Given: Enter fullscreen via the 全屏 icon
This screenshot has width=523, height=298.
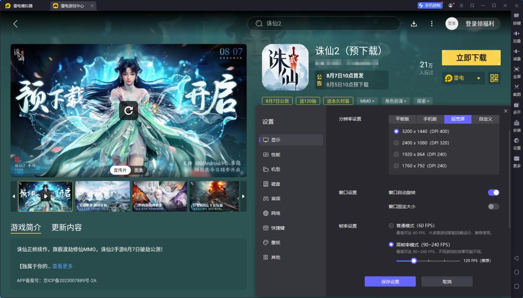Looking at the screenshot, I should (517, 71).
